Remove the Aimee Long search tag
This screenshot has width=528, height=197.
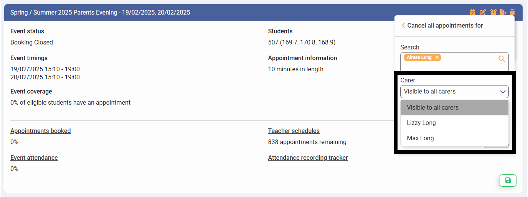(x=437, y=57)
